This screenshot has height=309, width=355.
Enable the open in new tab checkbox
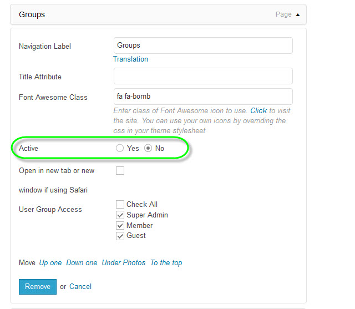(x=120, y=171)
